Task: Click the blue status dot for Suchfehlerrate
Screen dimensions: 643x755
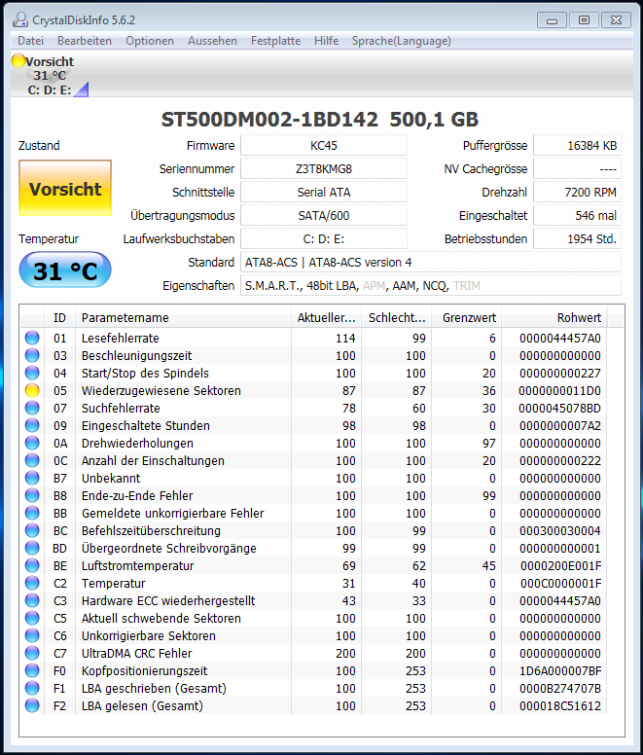Action: (32, 408)
